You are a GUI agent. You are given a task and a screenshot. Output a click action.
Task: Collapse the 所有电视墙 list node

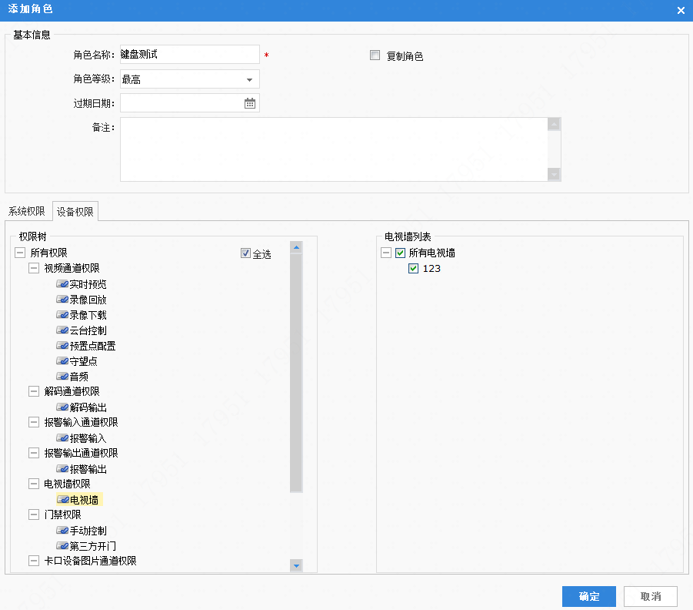(x=386, y=253)
